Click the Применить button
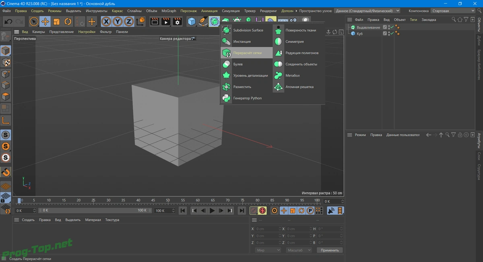The image size is (483, 262). (330, 250)
